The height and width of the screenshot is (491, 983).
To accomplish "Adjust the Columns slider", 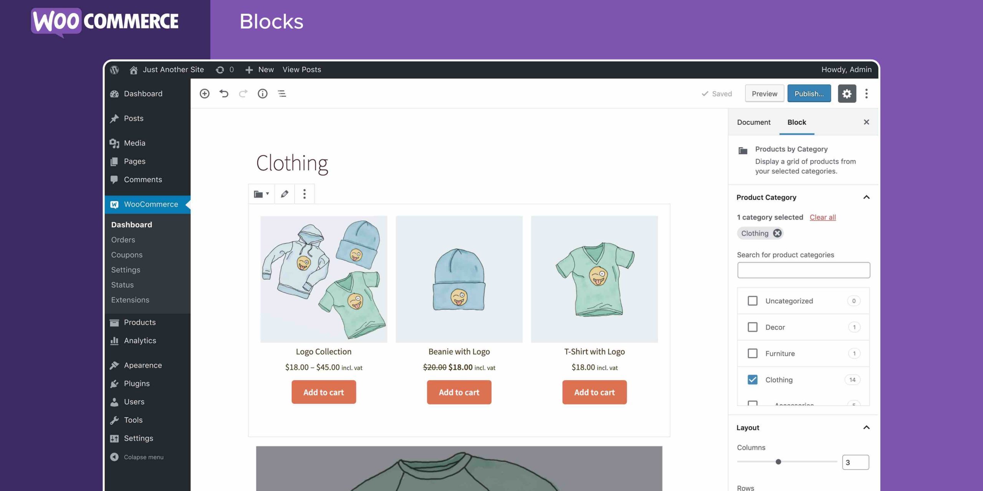I will 779,462.
